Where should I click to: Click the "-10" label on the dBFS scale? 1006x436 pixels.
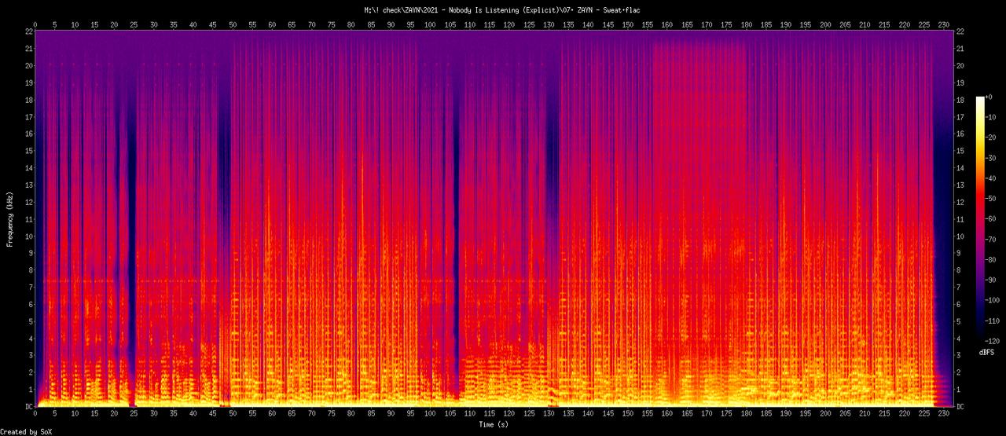(x=992, y=116)
